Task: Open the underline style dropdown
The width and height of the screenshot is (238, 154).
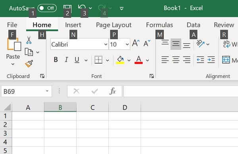Action: coord(86,61)
